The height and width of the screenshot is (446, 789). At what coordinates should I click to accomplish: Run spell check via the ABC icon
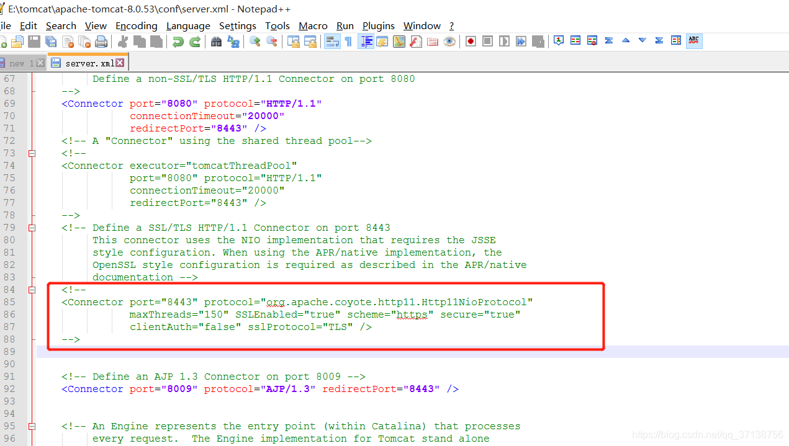click(x=693, y=41)
